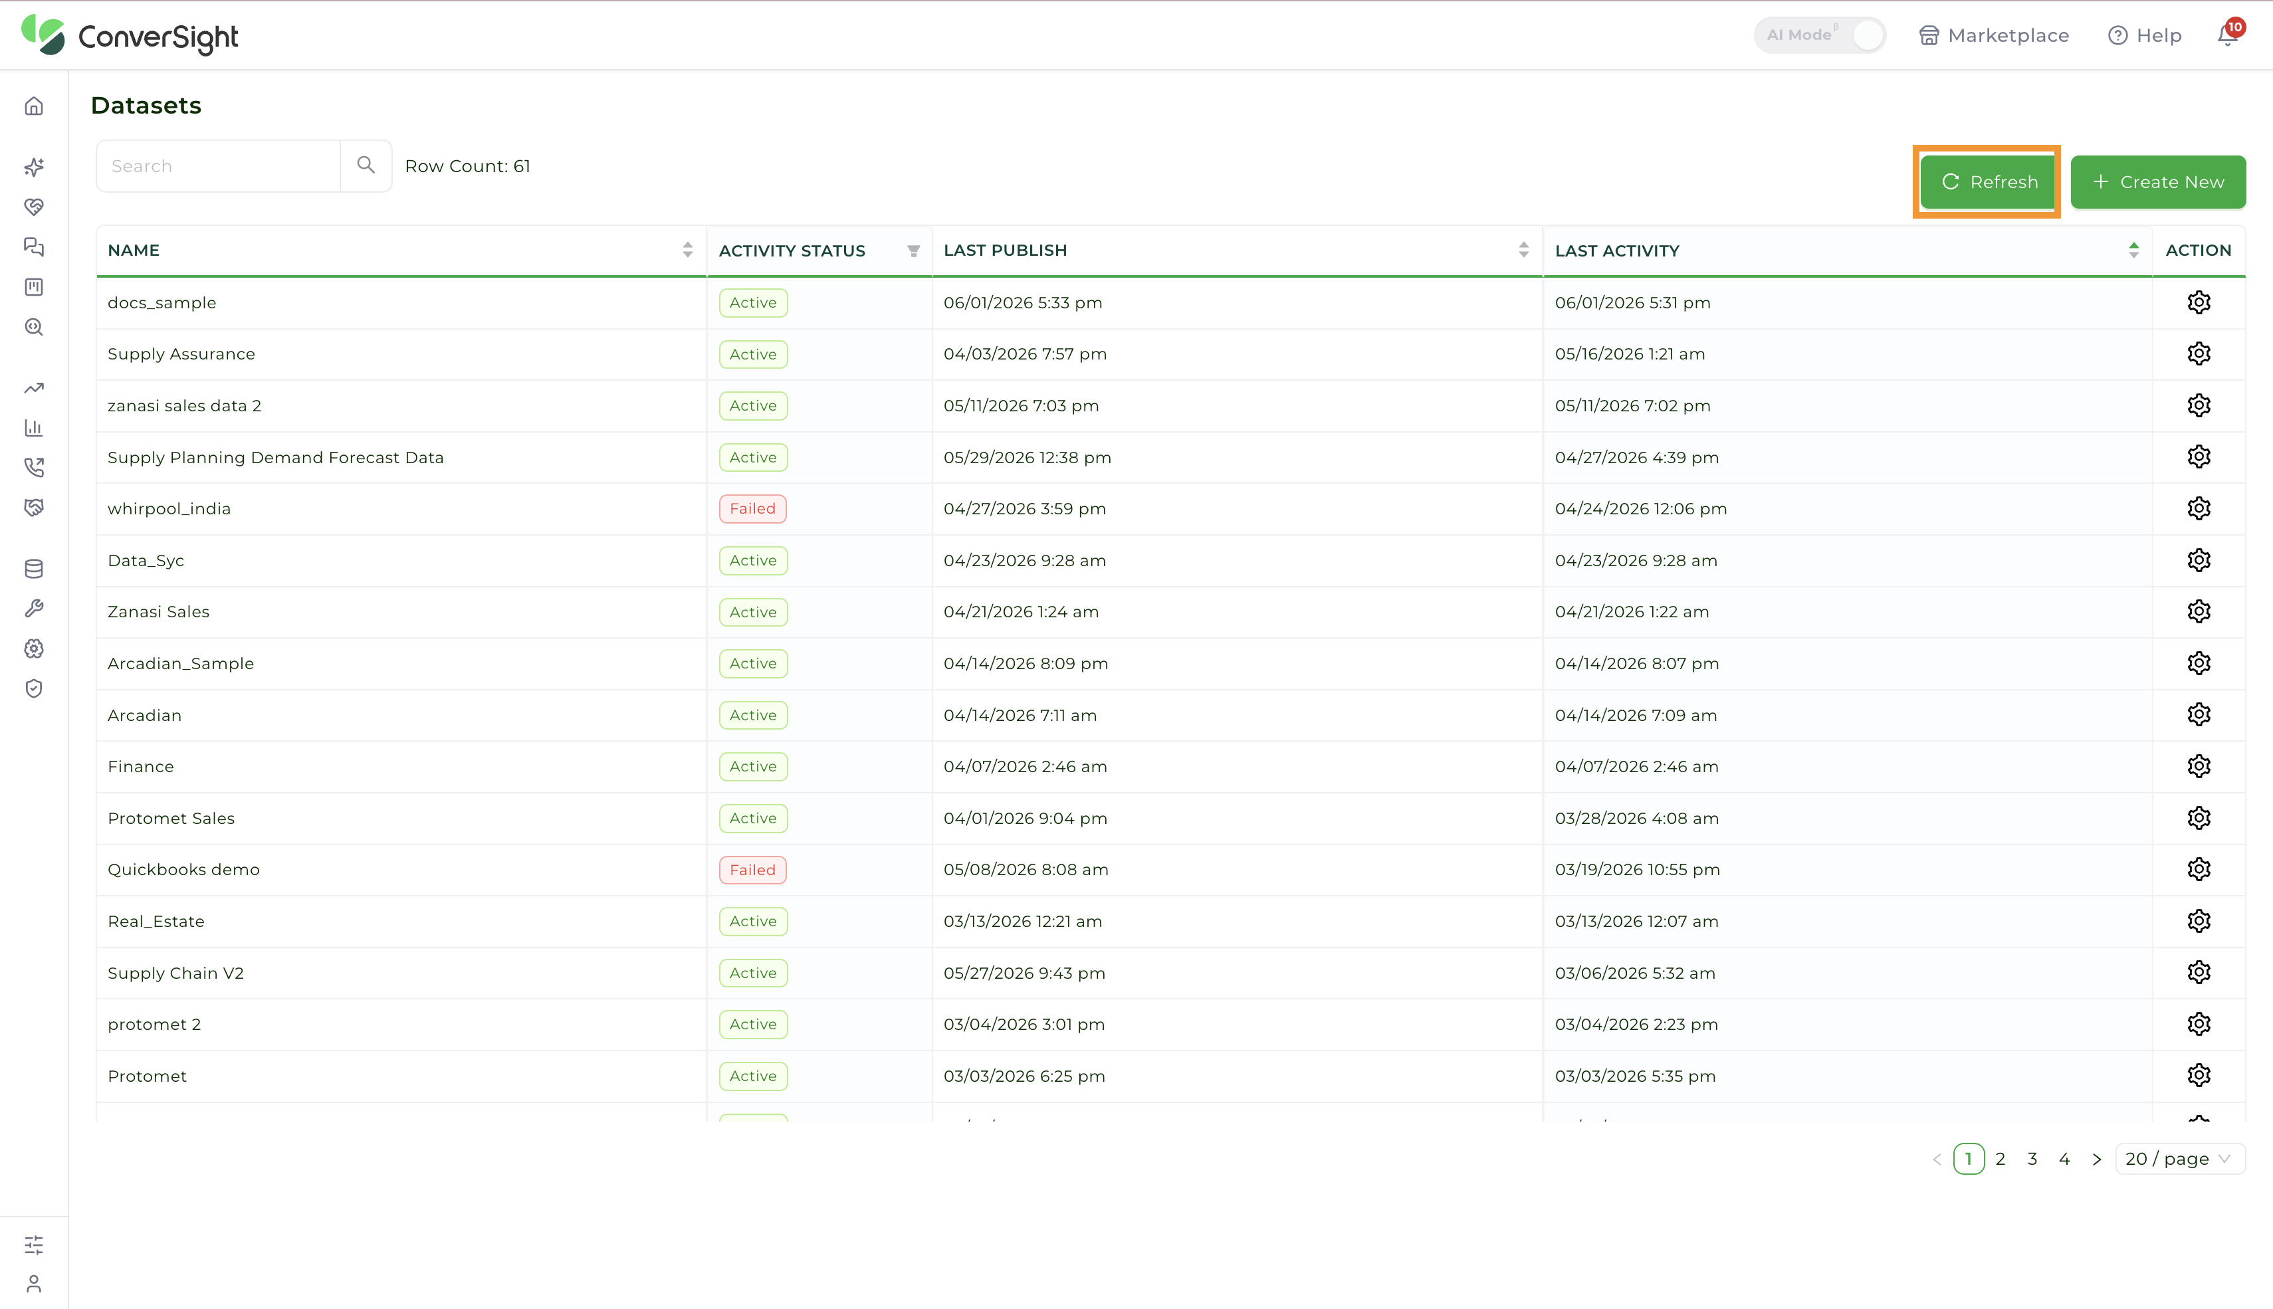Open settings gear for Quickbooks demo row

[2199, 869]
